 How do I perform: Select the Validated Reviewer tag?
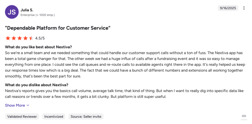22,117
